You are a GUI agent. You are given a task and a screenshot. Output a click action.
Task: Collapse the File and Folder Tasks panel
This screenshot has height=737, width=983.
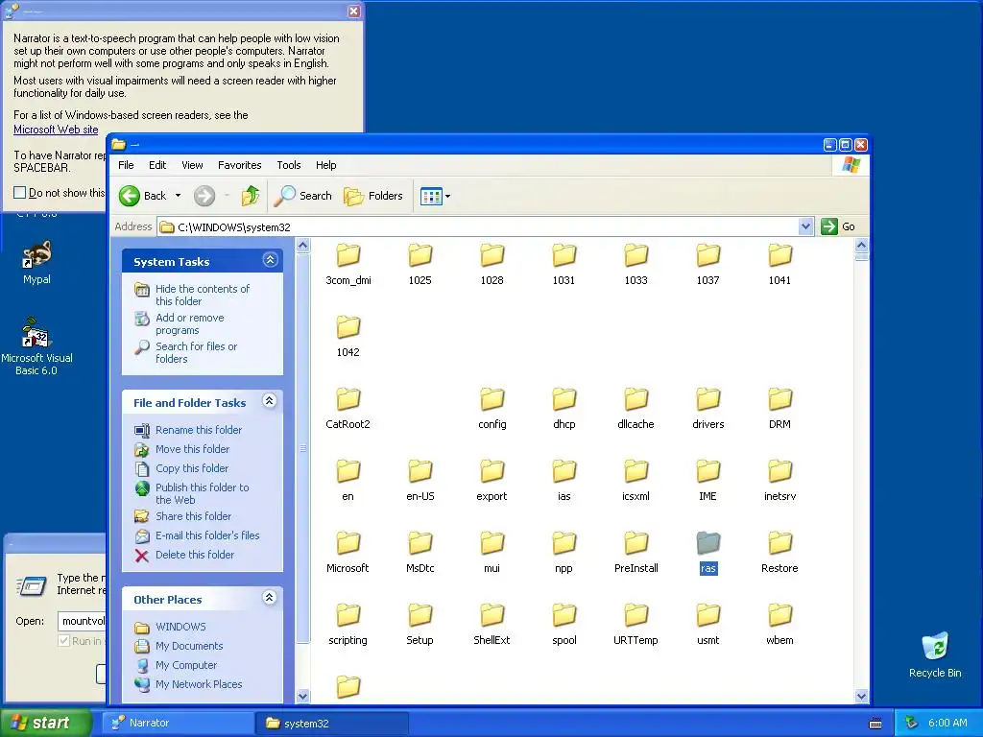[x=270, y=401]
